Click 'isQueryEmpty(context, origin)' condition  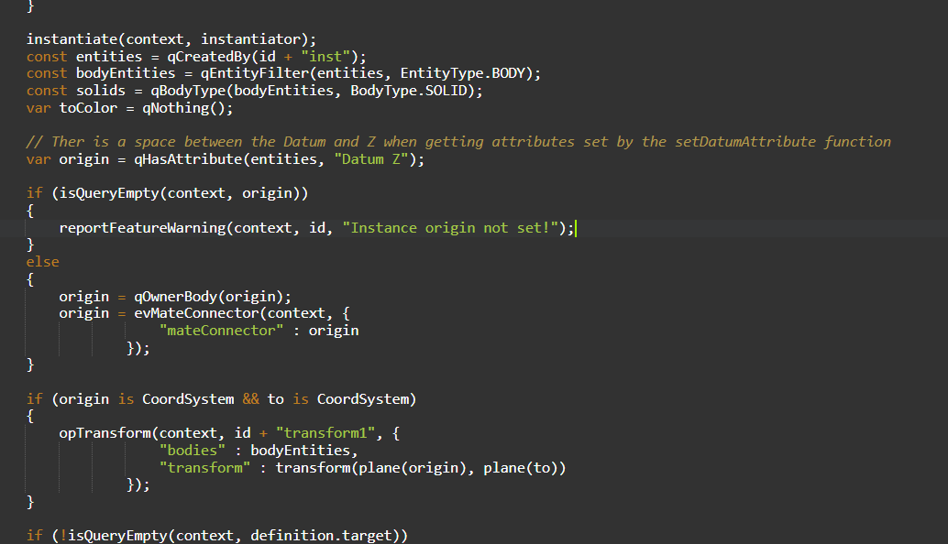pos(180,194)
